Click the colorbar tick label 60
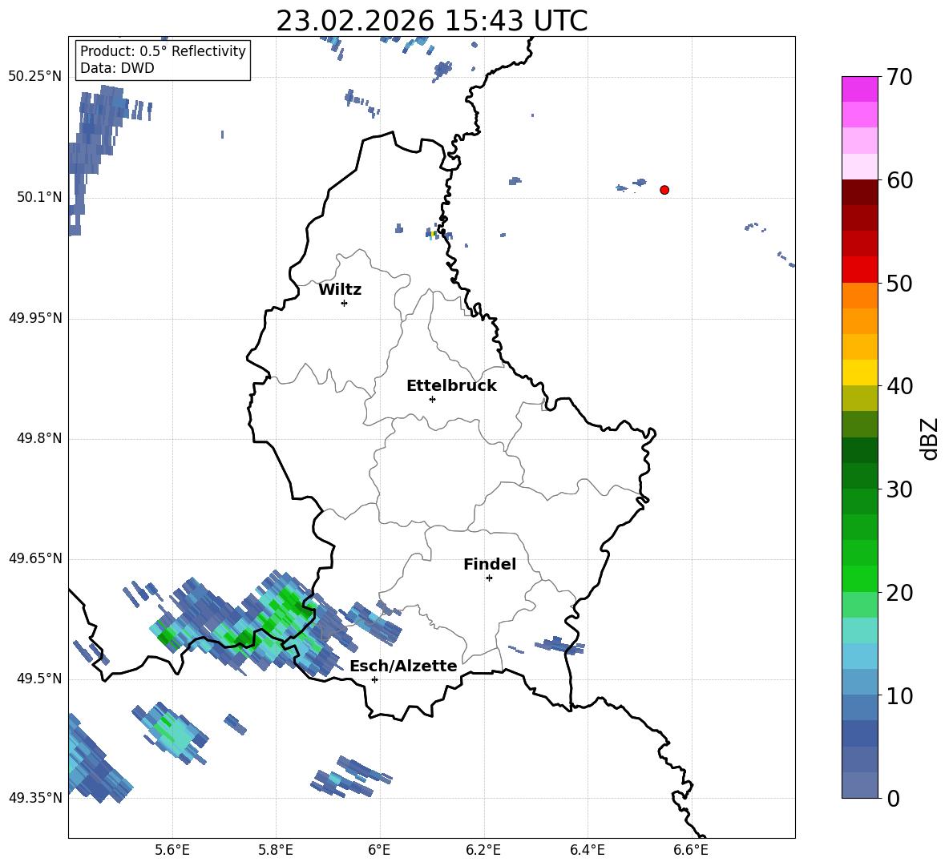The image size is (949, 866). [899, 180]
